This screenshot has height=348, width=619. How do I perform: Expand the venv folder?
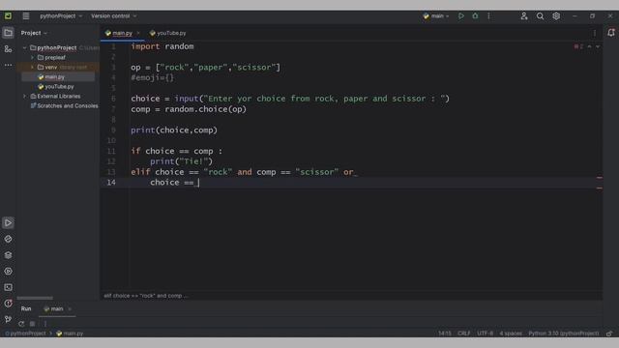coord(32,67)
